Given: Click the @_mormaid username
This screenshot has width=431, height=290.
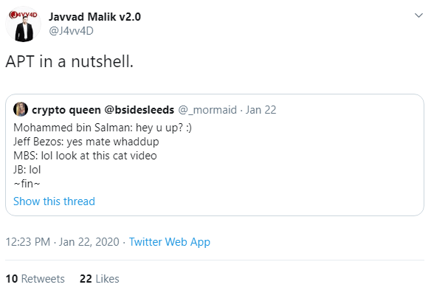Looking at the screenshot, I should [207, 110].
